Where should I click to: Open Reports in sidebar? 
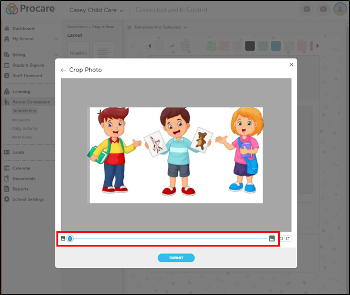tap(20, 189)
